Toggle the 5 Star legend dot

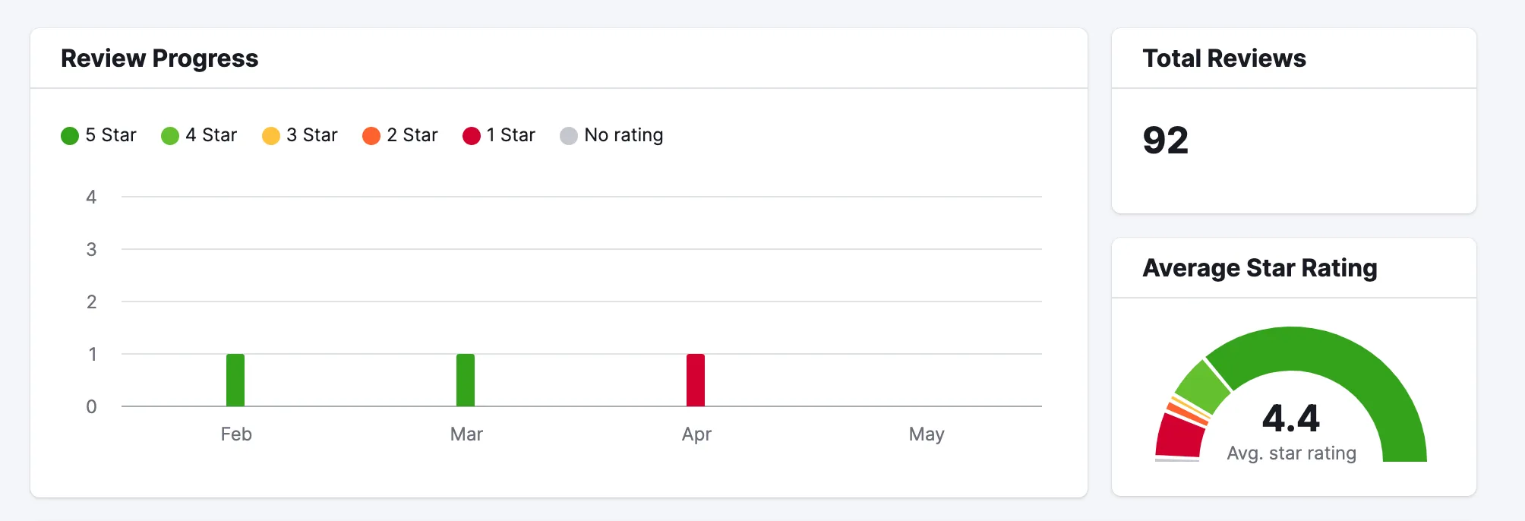pyautogui.click(x=70, y=136)
